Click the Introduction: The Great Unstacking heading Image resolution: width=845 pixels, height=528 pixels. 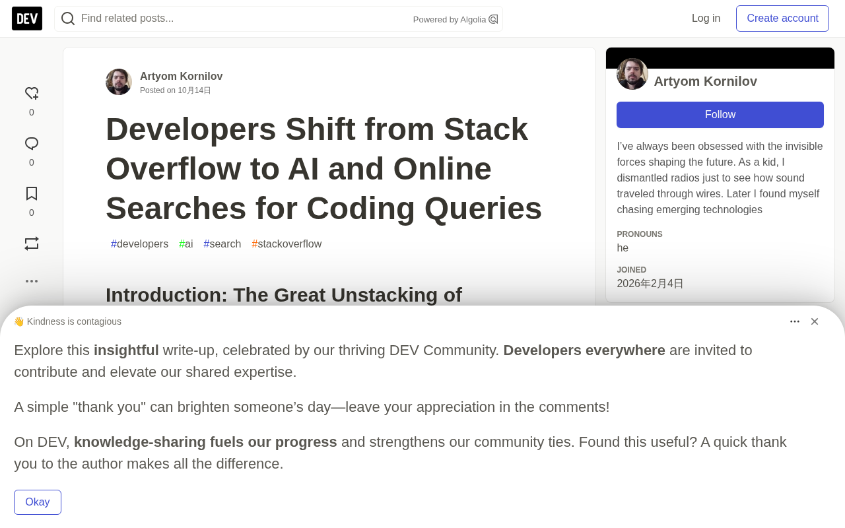[284, 295]
